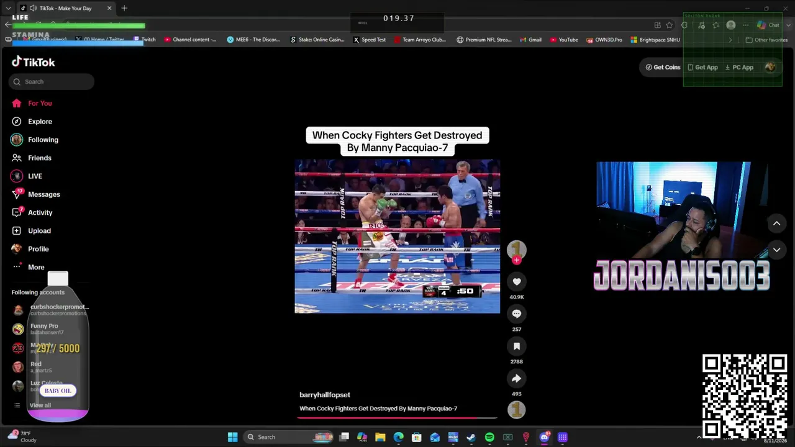Mute the TikTok tab audio icon

click(33, 8)
